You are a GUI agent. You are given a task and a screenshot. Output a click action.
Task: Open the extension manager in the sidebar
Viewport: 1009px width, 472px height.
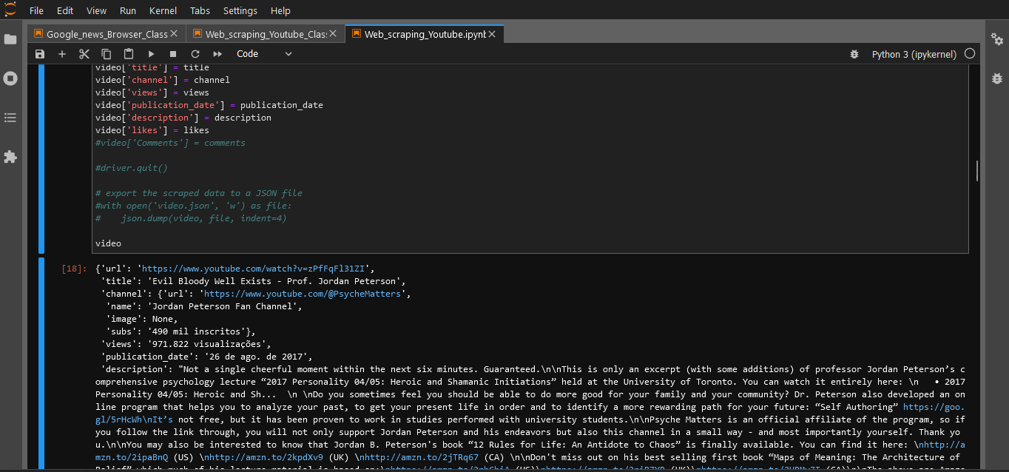click(10, 157)
